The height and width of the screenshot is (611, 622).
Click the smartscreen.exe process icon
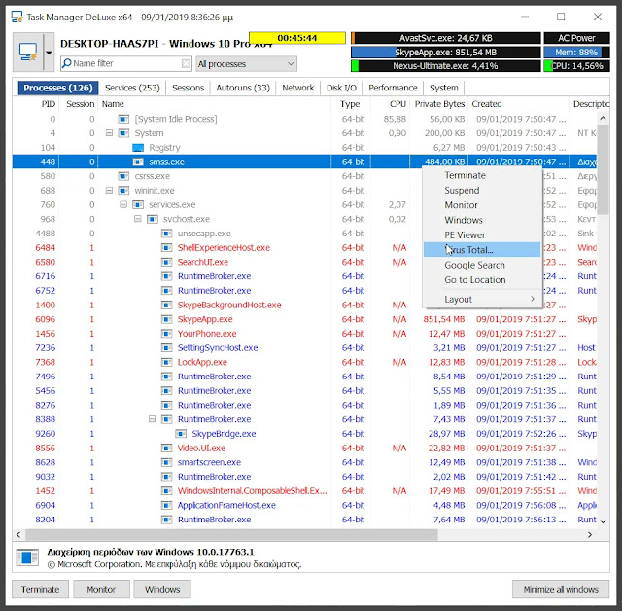tap(166, 462)
